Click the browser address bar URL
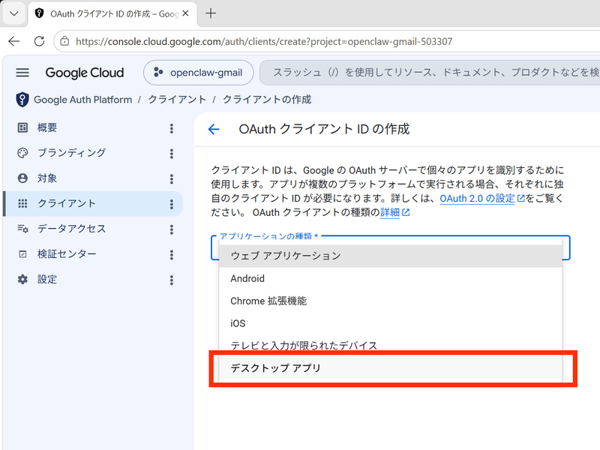The width and height of the screenshot is (600, 450). pyautogui.click(x=264, y=41)
